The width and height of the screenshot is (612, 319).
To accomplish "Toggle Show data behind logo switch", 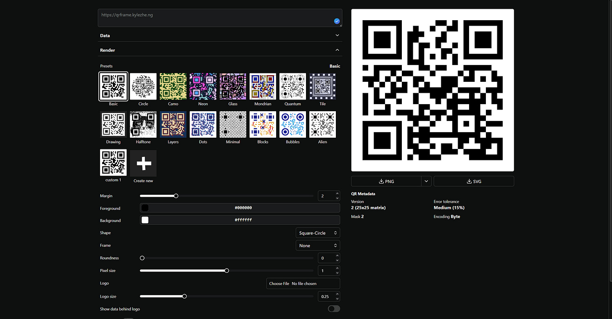I will (334, 309).
